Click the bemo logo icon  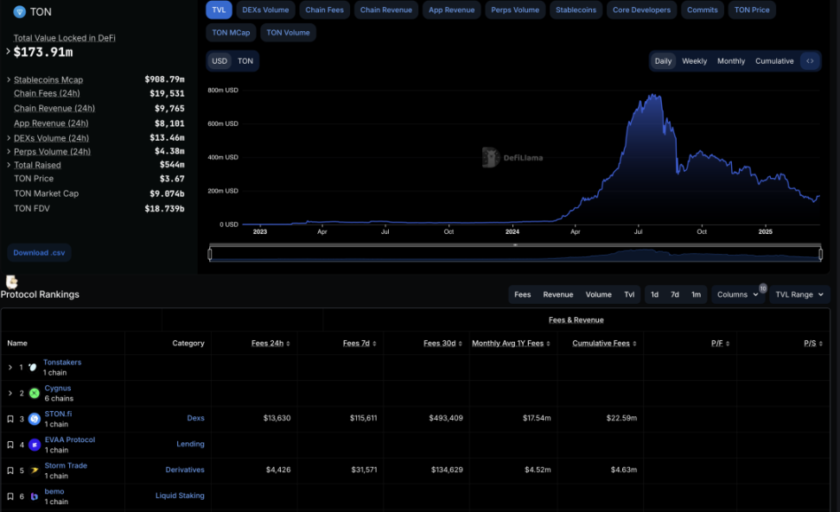click(x=35, y=496)
